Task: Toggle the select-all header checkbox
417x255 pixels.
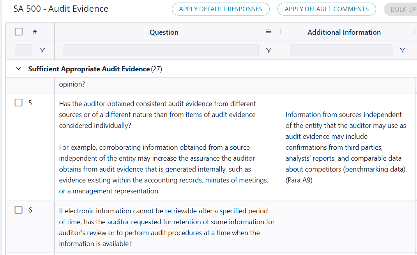Action: tap(19, 32)
